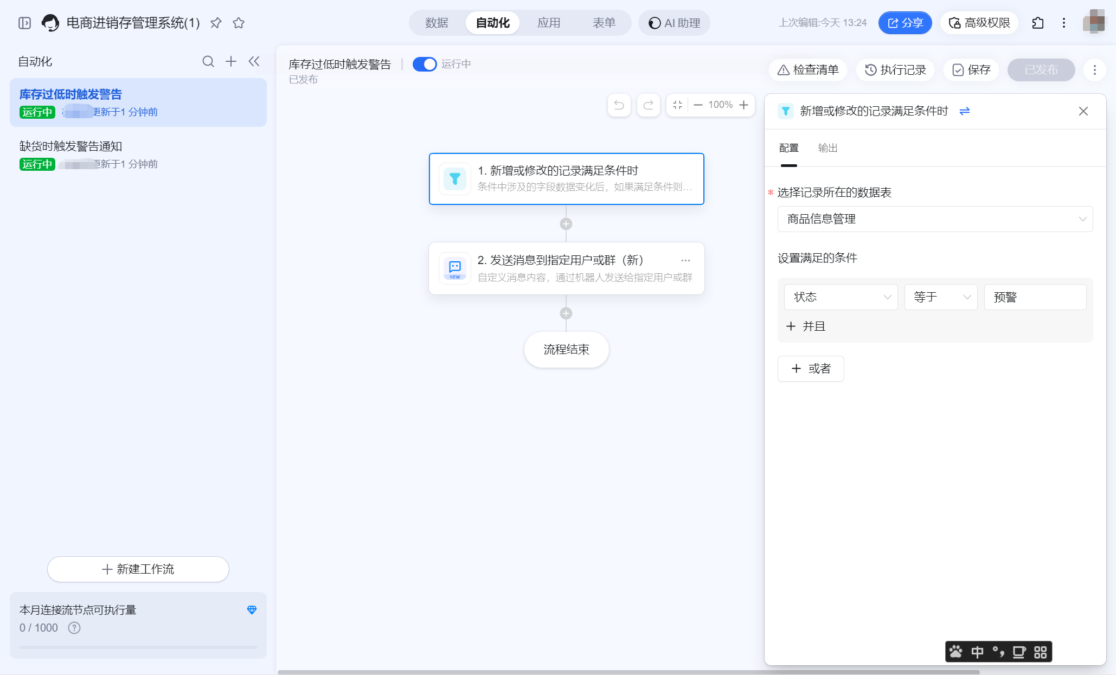Click the swap trigger type icon
The width and height of the screenshot is (1116, 675).
tap(965, 111)
